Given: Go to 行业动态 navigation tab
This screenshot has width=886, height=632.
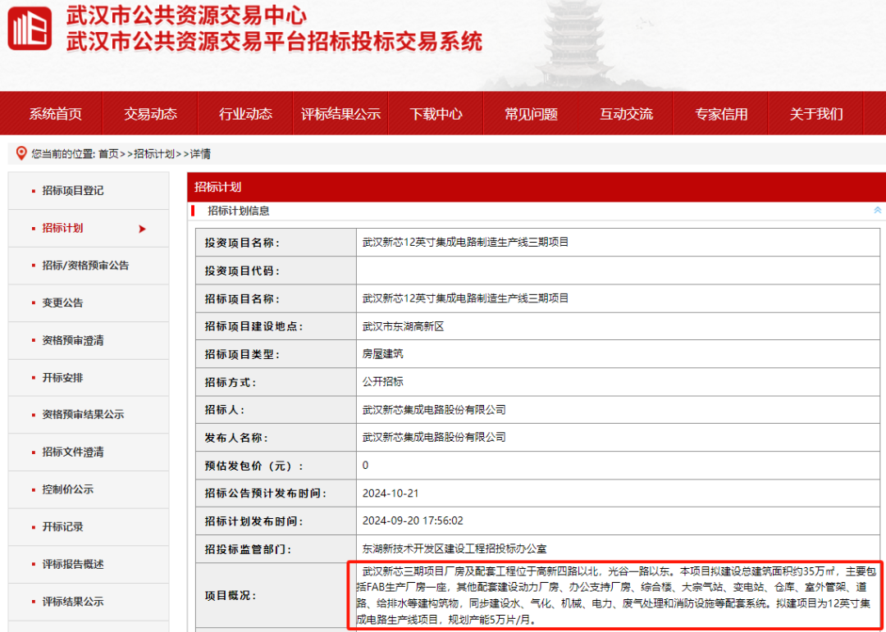Looking at the screenshot, I should (245, 114).
